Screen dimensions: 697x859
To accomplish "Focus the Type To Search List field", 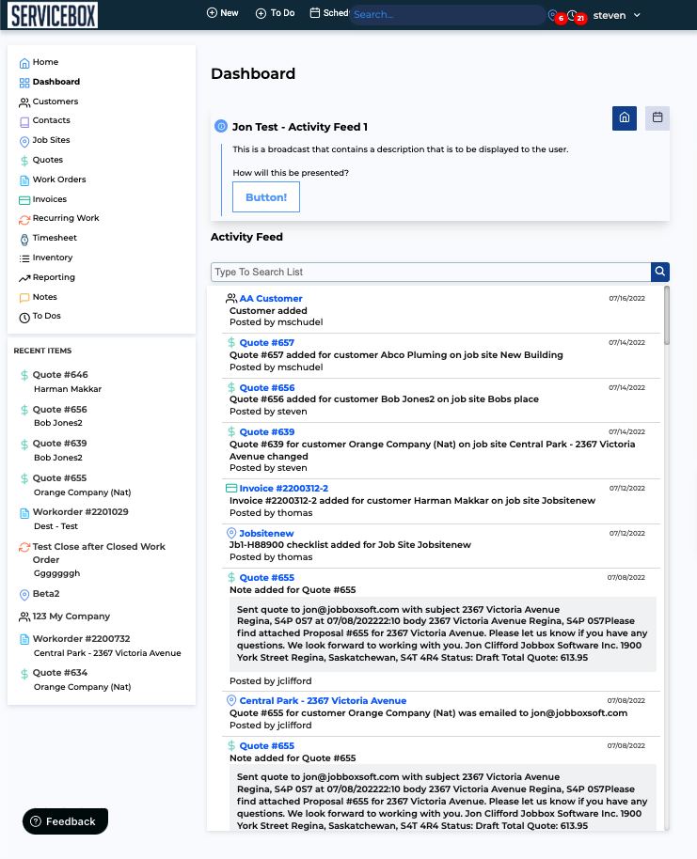I will pos(431,272).
